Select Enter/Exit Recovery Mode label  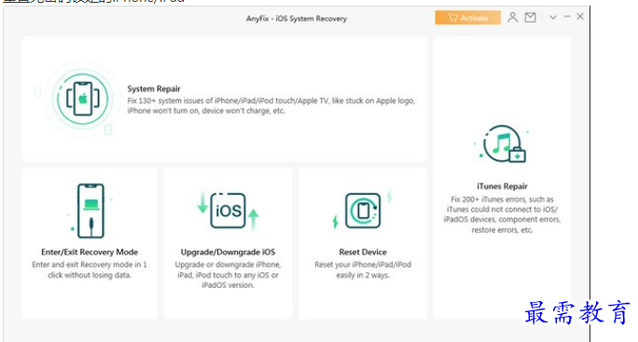[90, 253]
